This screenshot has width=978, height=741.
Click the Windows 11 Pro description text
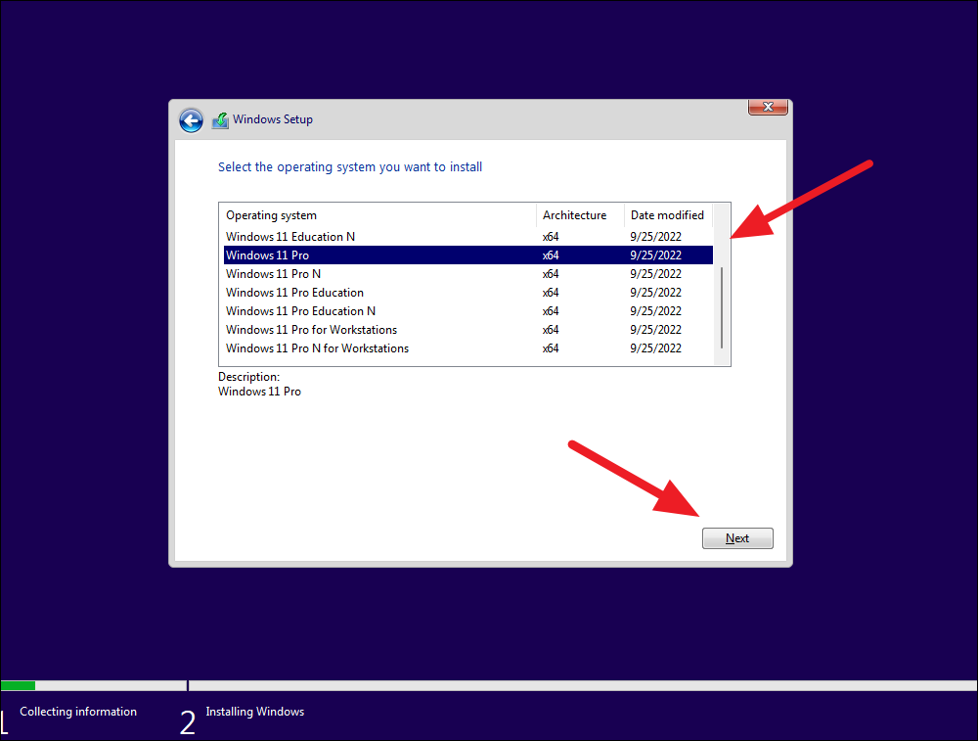click(x=259, y=392)
